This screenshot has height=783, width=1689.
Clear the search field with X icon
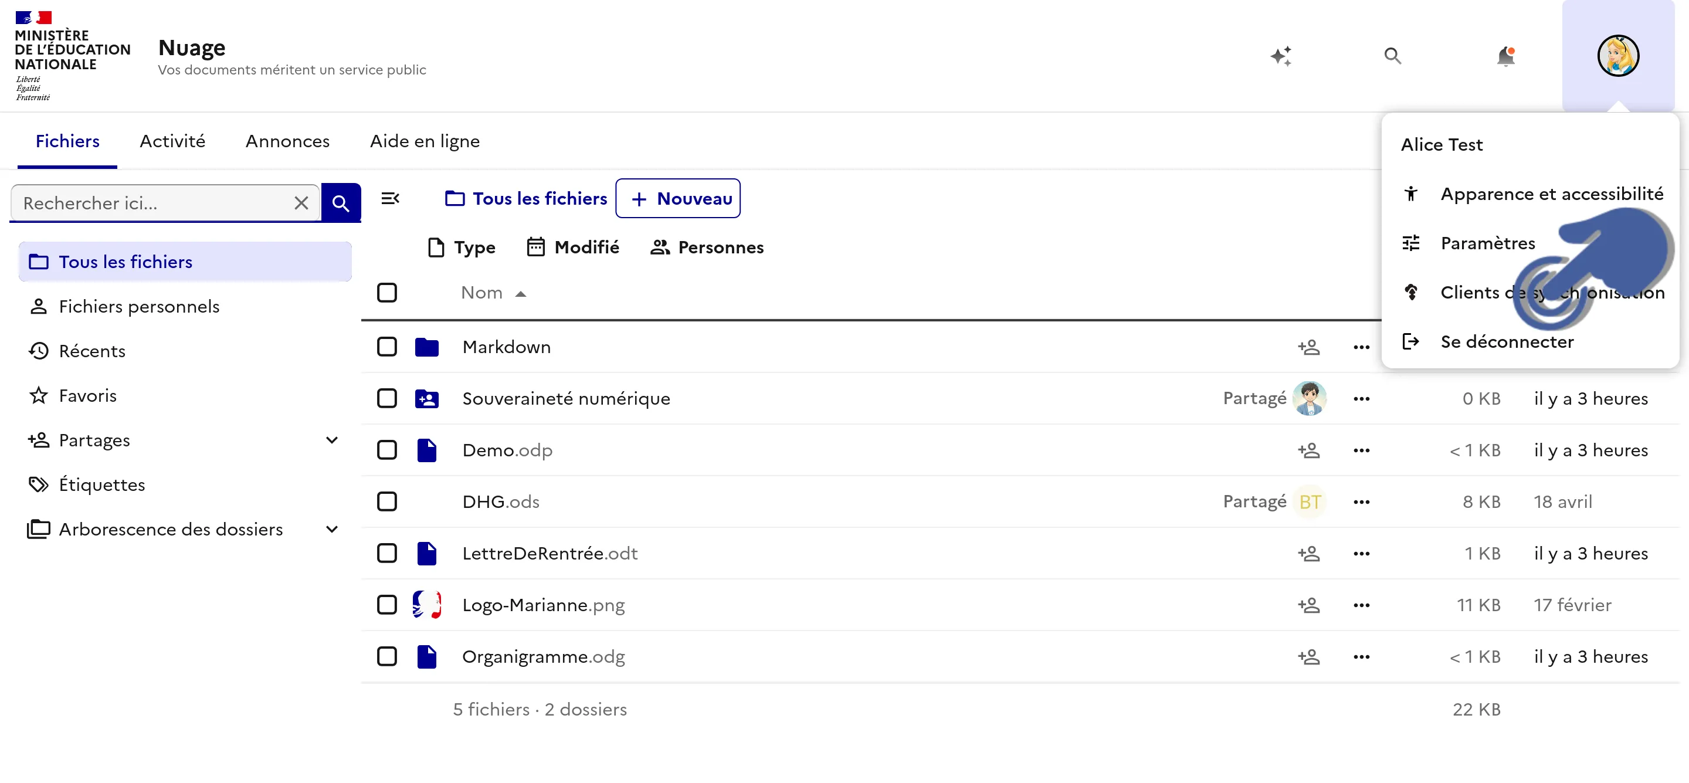(x=301, y=202)
